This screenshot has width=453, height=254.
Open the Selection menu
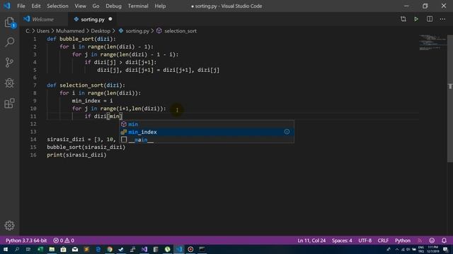click(57, 6)
